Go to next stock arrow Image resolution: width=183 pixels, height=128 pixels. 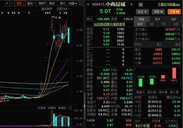point(132,5)
